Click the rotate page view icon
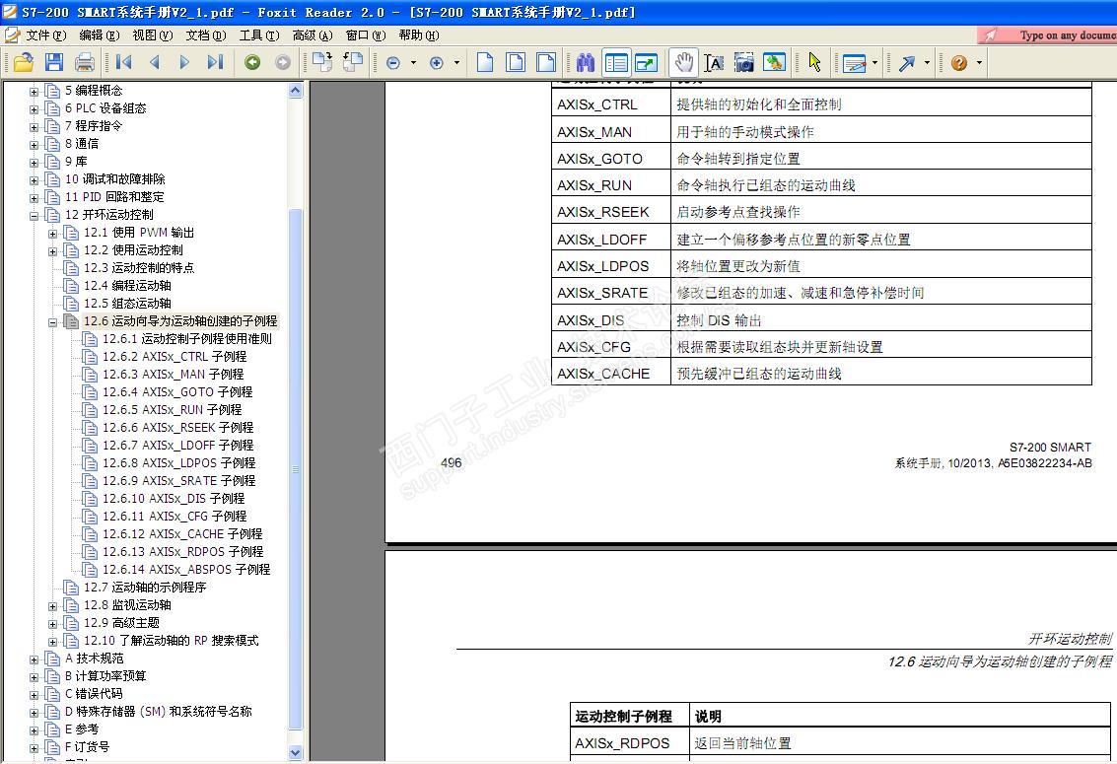The height and width of the screenshot is (764, 1117). click(353, 63)
